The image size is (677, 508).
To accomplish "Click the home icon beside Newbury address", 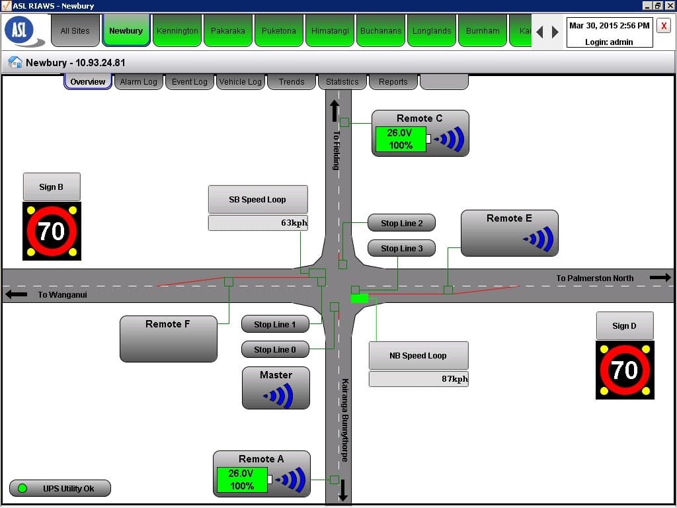I will (x=15, y=63).
